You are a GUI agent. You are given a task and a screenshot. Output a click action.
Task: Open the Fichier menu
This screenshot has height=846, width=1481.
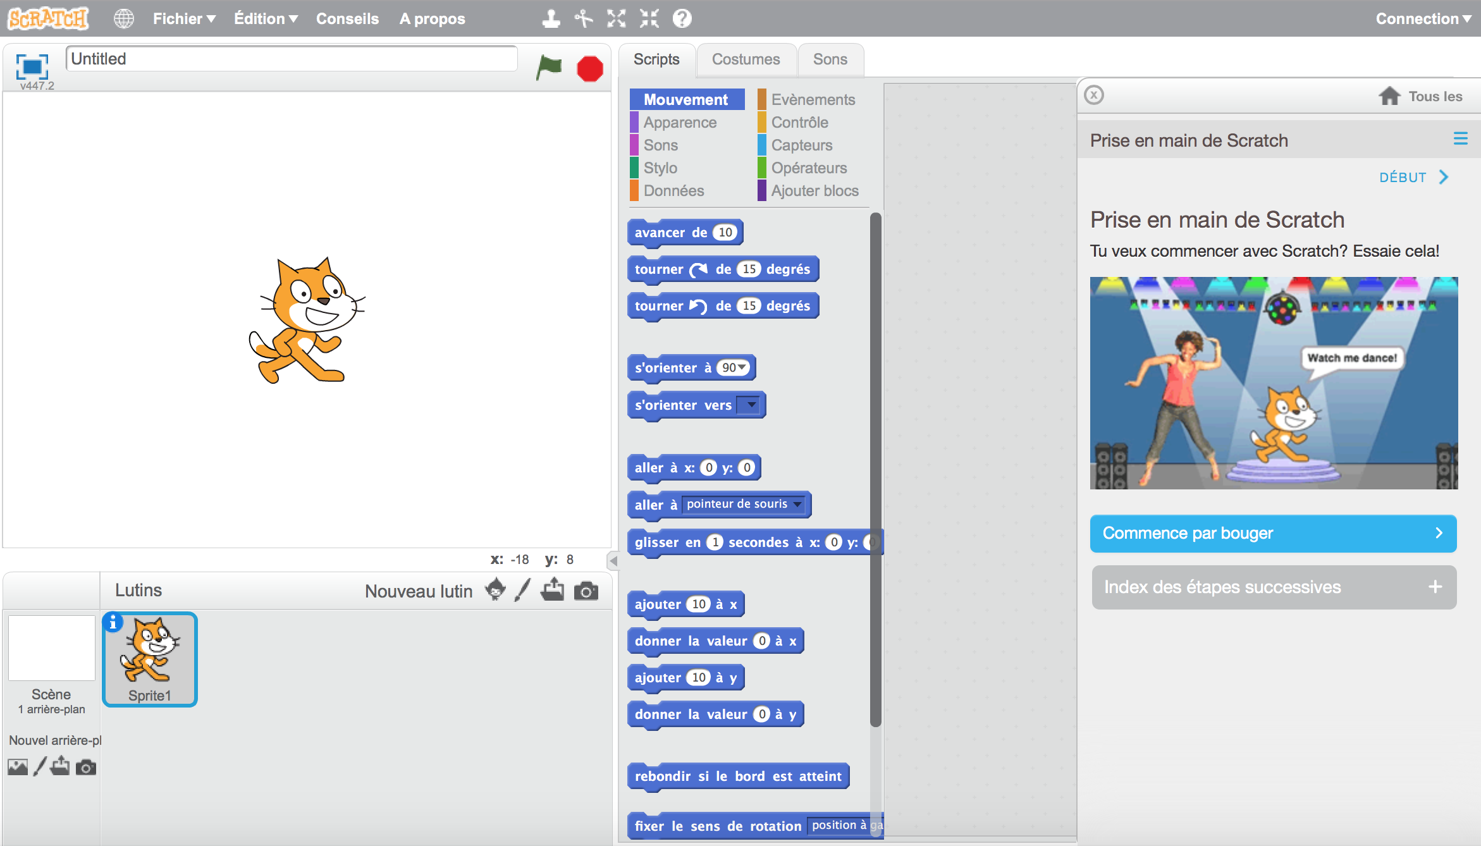184,19
